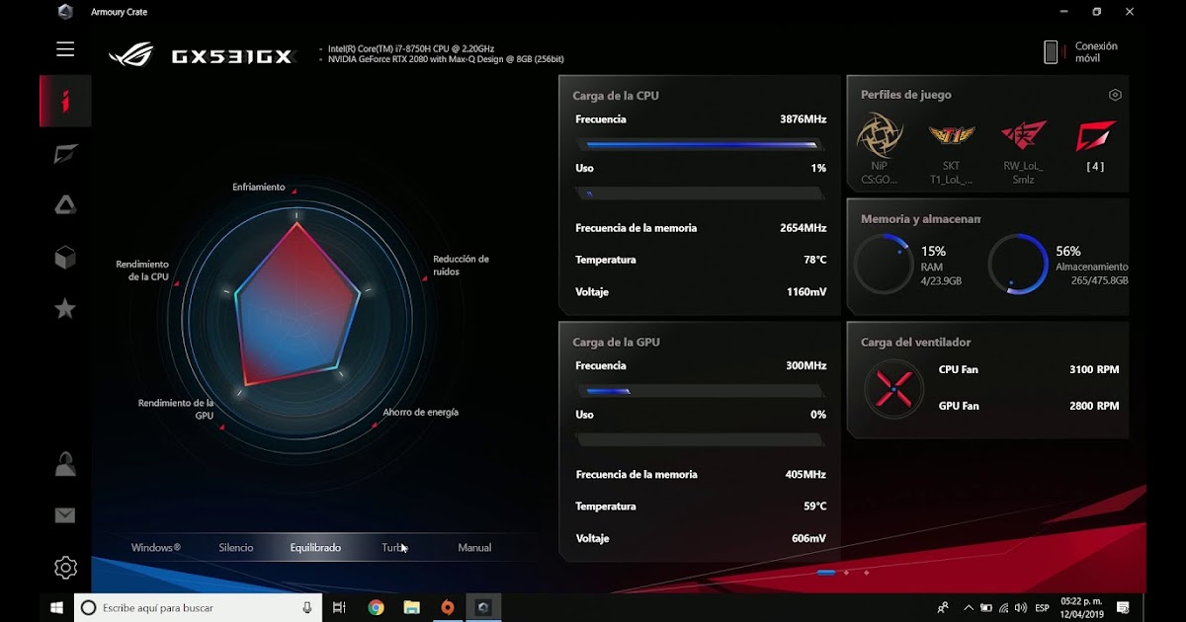This screenshot has height=622, width=1186.
Task: Open Perfiles de juego hexagon settings
Action: 1115,95
